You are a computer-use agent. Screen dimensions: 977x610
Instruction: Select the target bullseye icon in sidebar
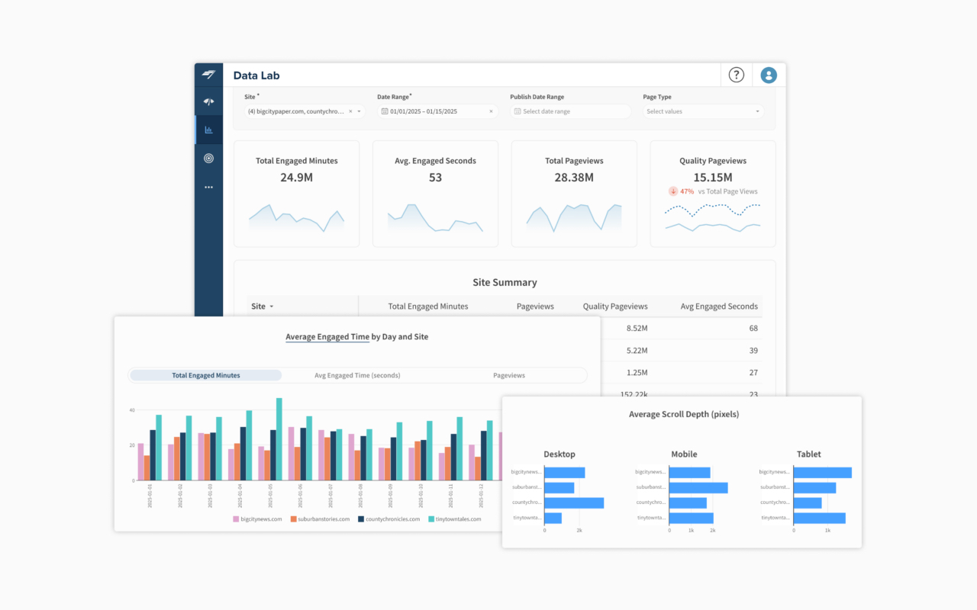[208, 158]
